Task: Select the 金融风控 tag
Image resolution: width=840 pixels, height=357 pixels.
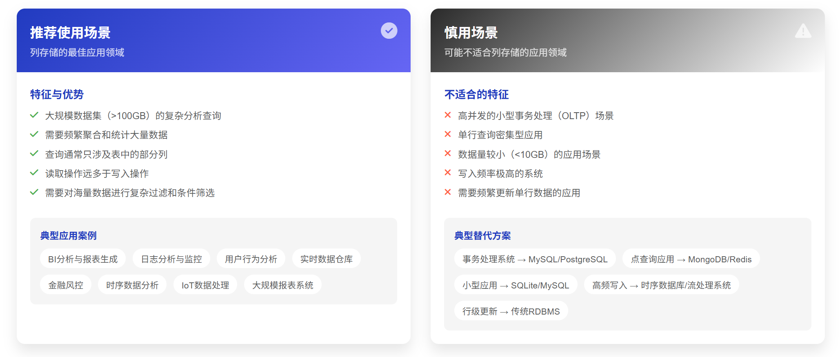Action: 66,285
